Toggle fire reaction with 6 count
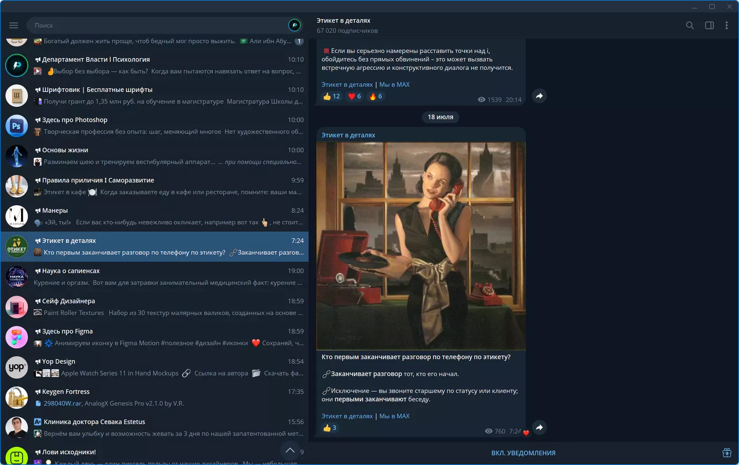 375,96
